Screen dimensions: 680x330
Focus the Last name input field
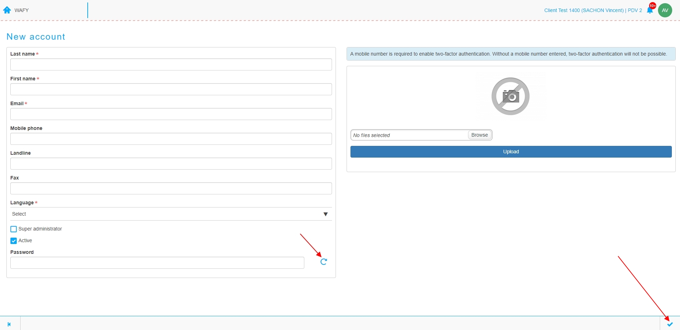tap(171, 64)
